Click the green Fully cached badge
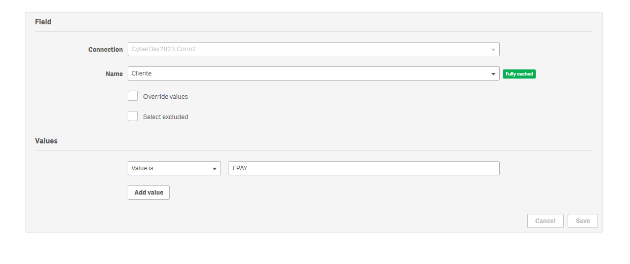The image size is (630, 264). coord(519,74)
